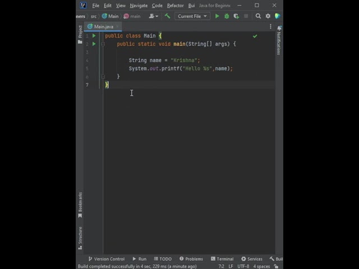Open Notifications tool window
This screenshot has width=359, height=269.
(279, 40)
